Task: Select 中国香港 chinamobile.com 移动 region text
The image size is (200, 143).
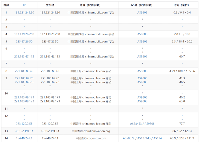Action: tap(91, 123)
